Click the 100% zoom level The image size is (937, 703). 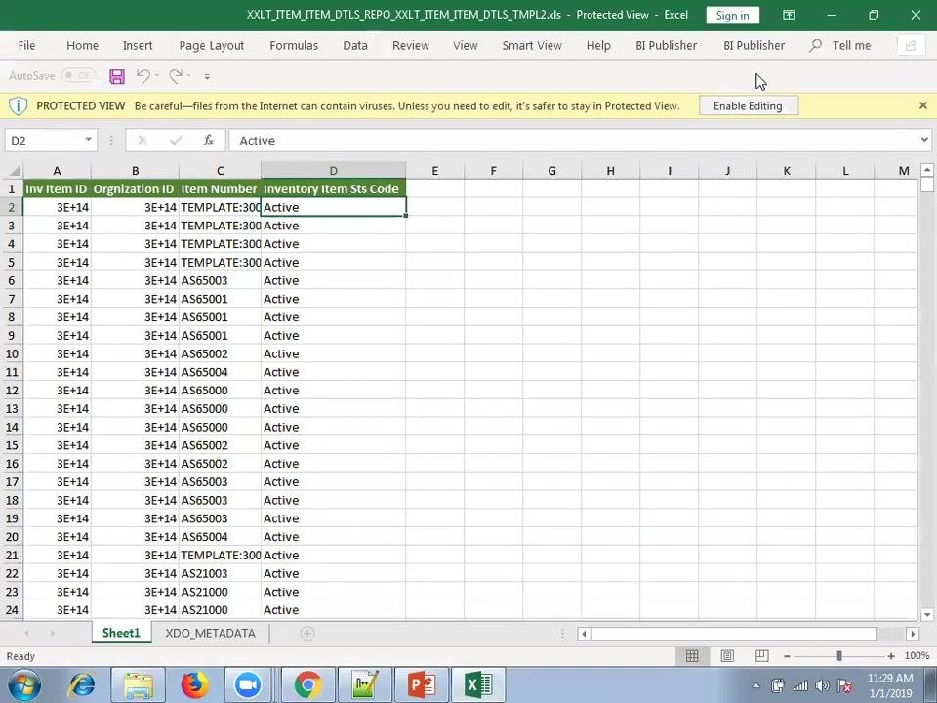pos(917,656)
